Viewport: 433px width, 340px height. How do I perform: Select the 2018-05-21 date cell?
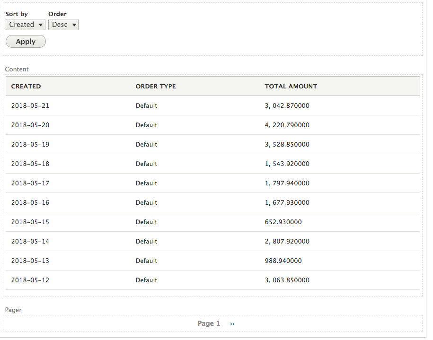[30, 106]
